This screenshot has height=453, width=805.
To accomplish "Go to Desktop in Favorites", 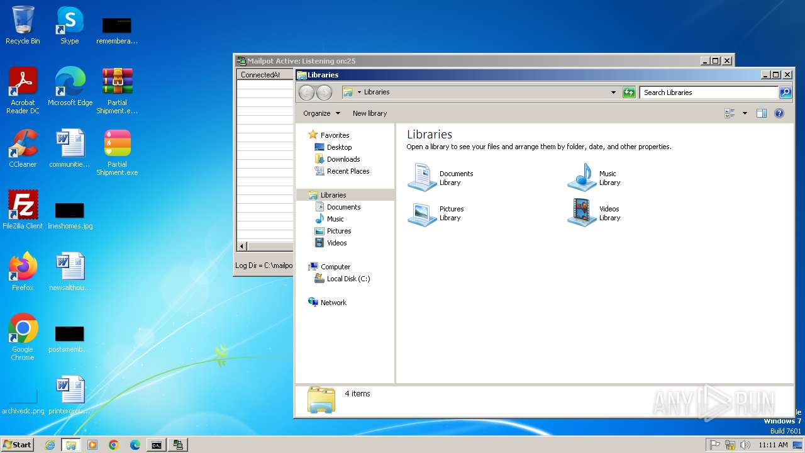I will pos(339,147).
